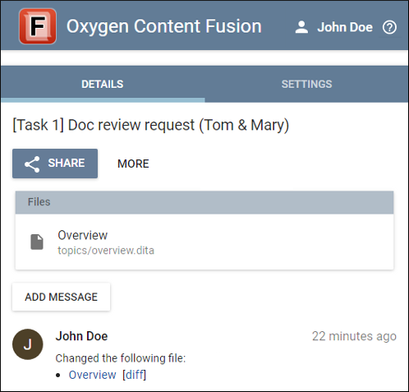Open the [diff] link for Overview
The width and height of the screenshot is (409, 392).
pyautogui.click(x=134, y=375)
